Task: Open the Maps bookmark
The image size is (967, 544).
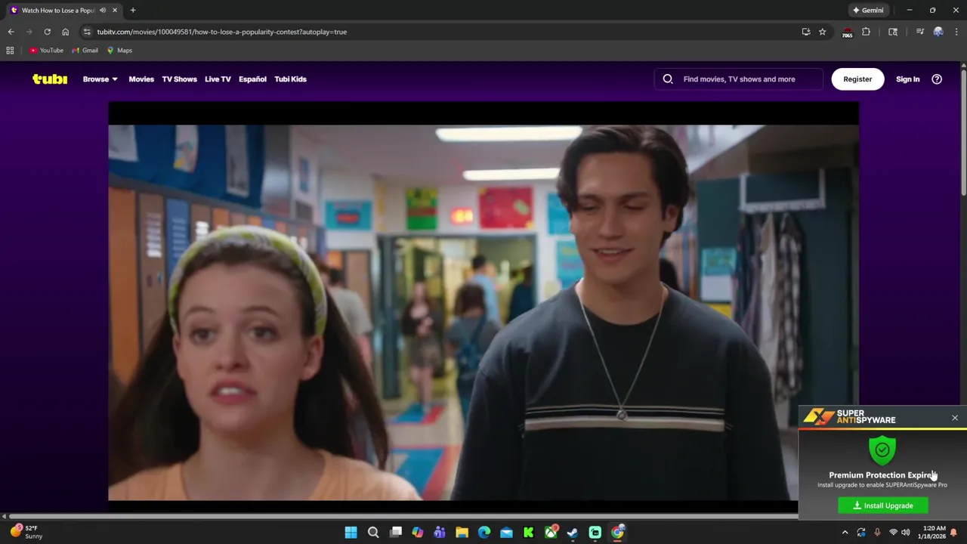Action: click(119, 51)
